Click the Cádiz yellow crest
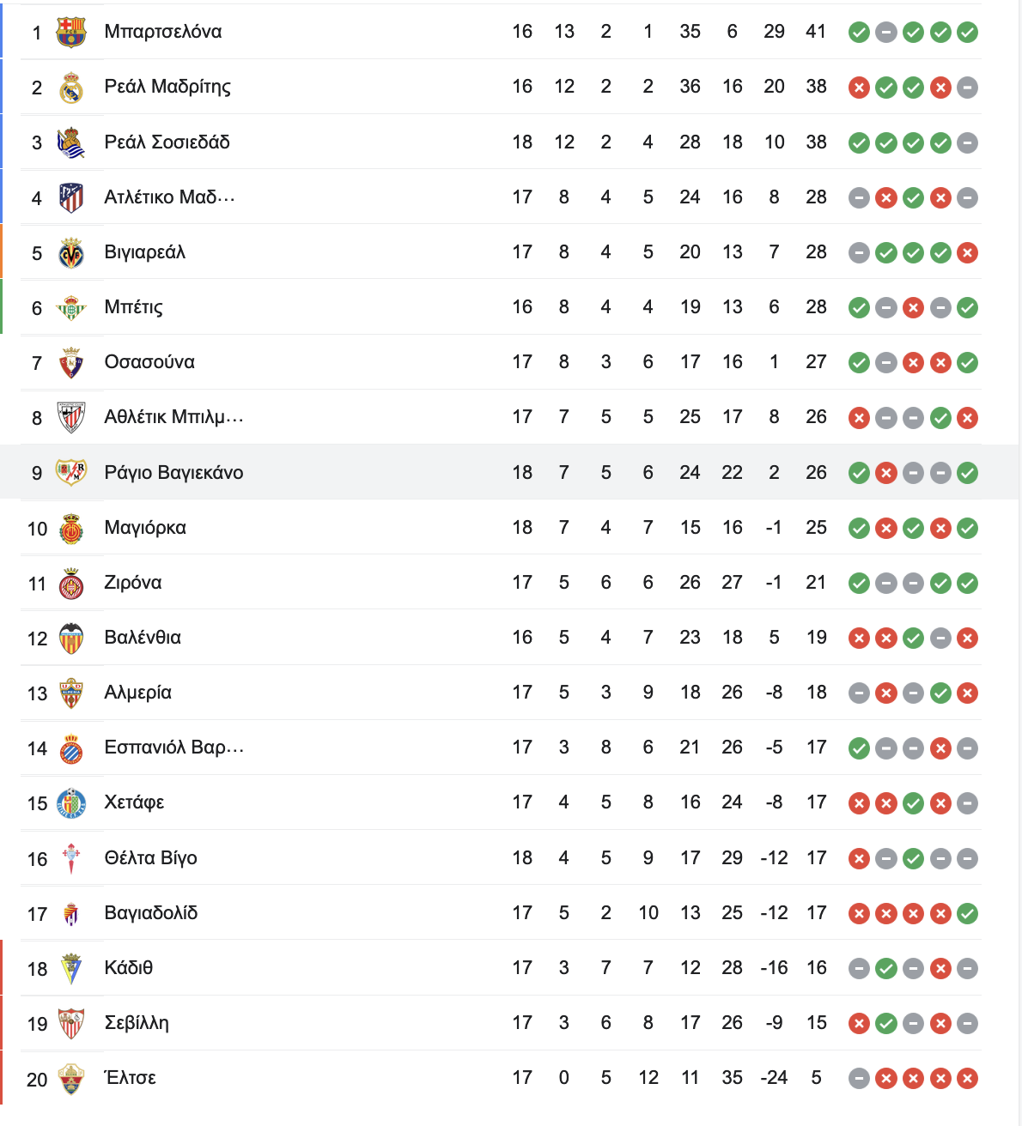Viewport: 1022px width, 1126px height. tap(71, 968)
